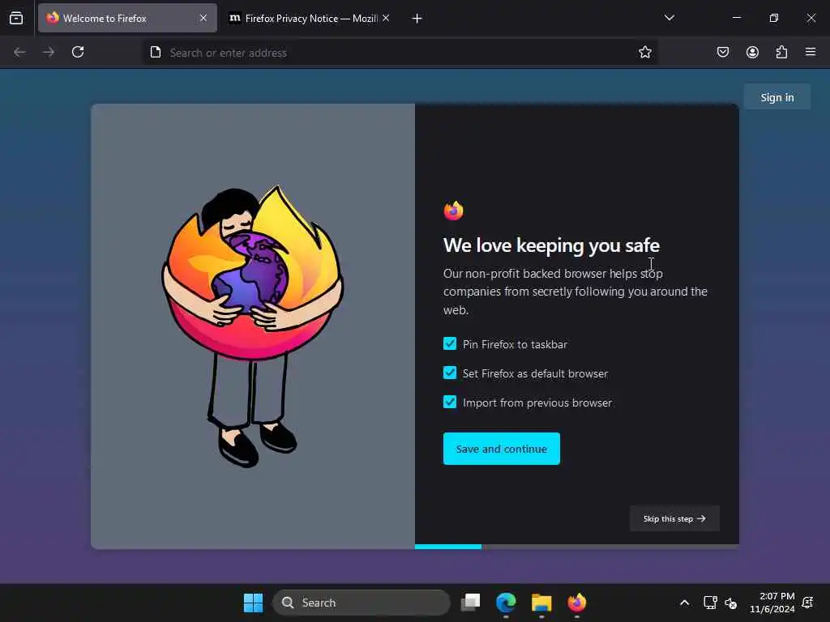The height and width of the screenshot is (622, 830).
Task: Click Save and continue
Action: point(501,449)
